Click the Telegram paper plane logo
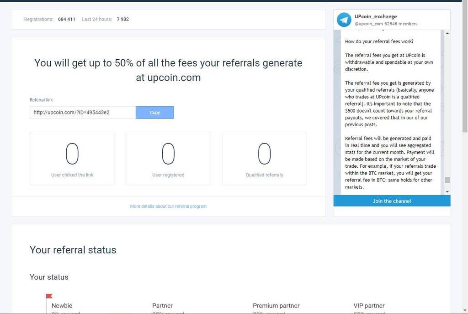468x314 pixels. (x=344, y=20)
